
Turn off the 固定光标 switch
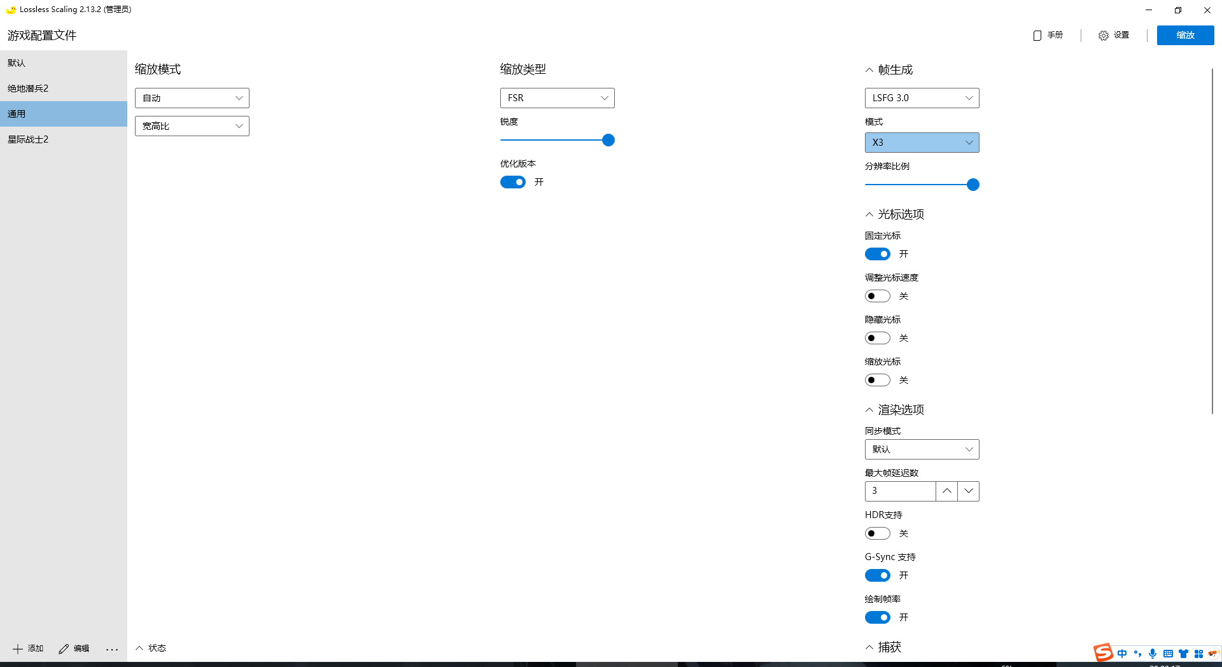click(877, 254)
